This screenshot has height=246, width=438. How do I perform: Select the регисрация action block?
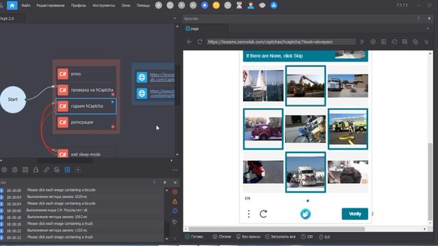[x=86, y=122]
